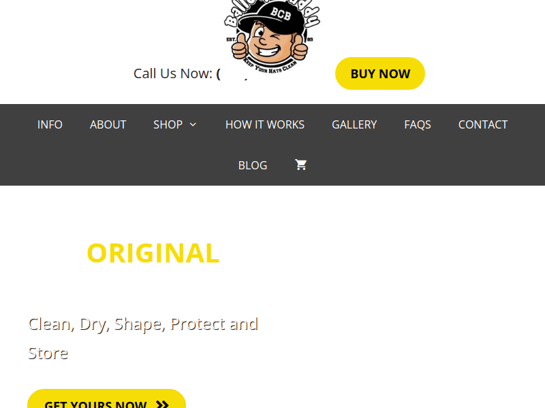Click the GET YOURS NOW button
Image resolution: width=545 pixels, height=408 pixels.
107,399
